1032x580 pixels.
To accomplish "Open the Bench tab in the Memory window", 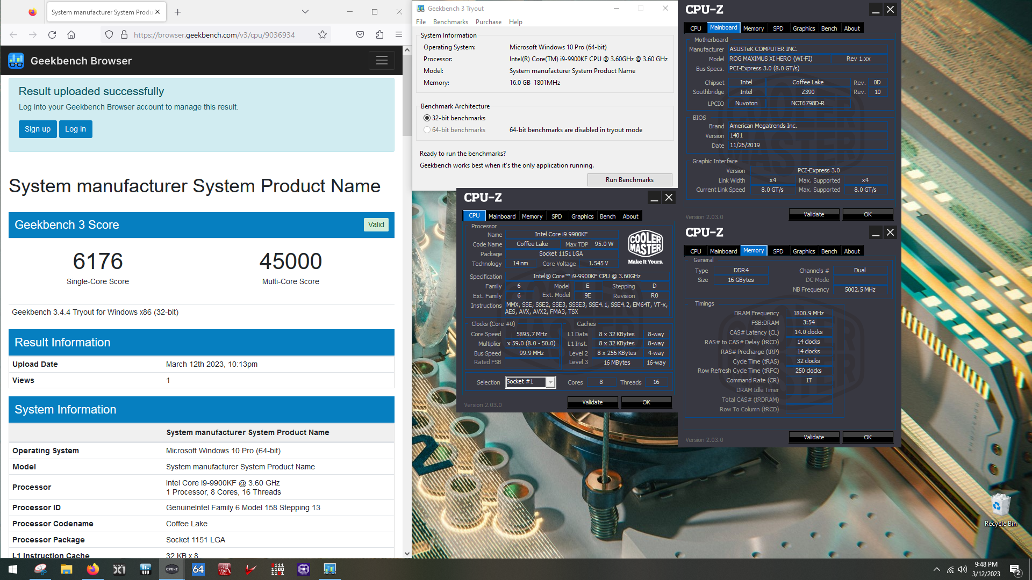I will click(x=829, y=251).
